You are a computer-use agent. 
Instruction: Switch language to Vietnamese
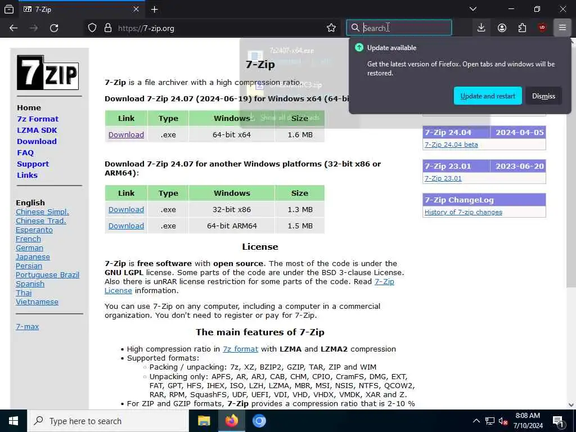[37, 302]
